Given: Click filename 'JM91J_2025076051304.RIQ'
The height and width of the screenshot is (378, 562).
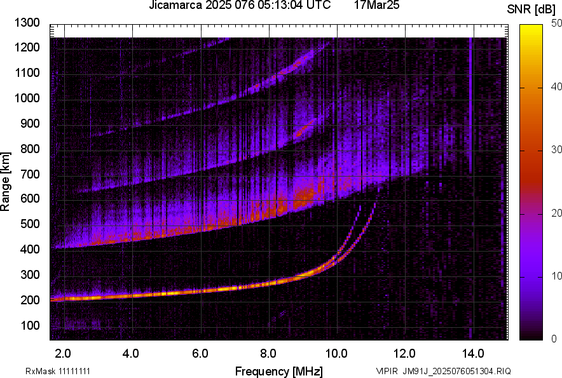Looking at the screenshot, I should pyautogui.click(x=457, y=371).
